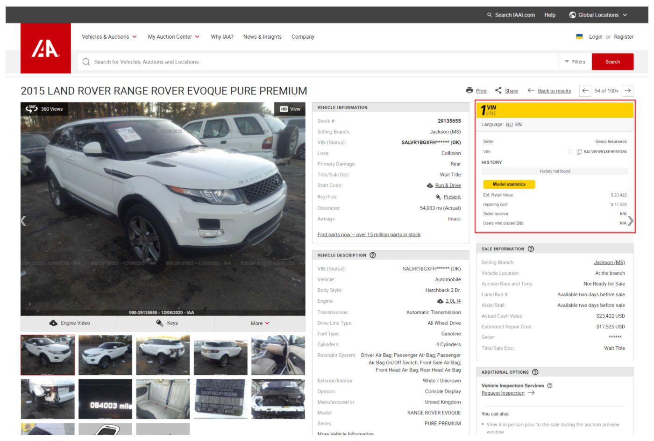Open the Find parts now link
The width and height of the screenshot is (654, 441).
(x=369, y=235)
